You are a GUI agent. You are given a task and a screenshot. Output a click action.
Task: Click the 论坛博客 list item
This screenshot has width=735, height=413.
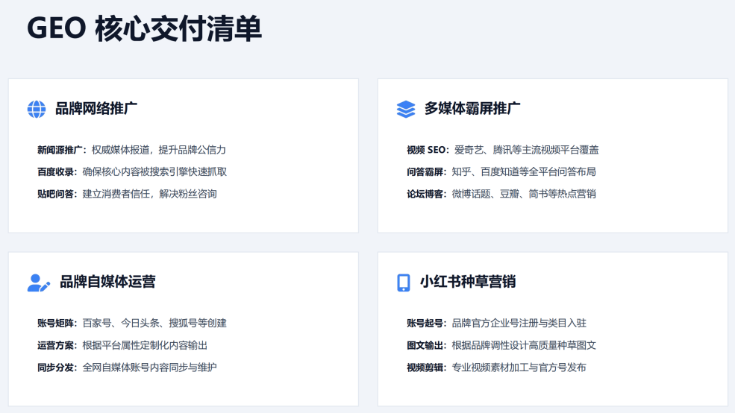tap(501, 194)
